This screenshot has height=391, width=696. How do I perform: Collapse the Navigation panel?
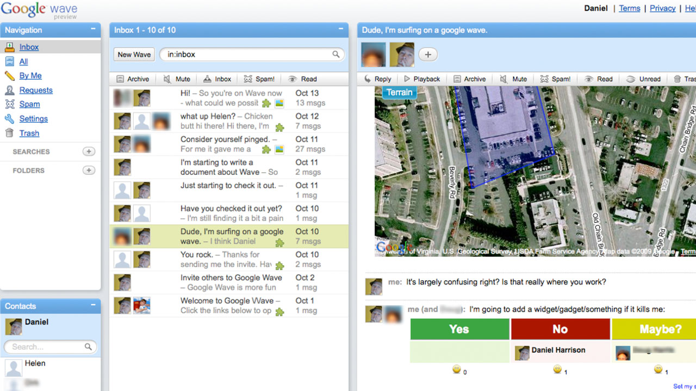pos(93,29)
